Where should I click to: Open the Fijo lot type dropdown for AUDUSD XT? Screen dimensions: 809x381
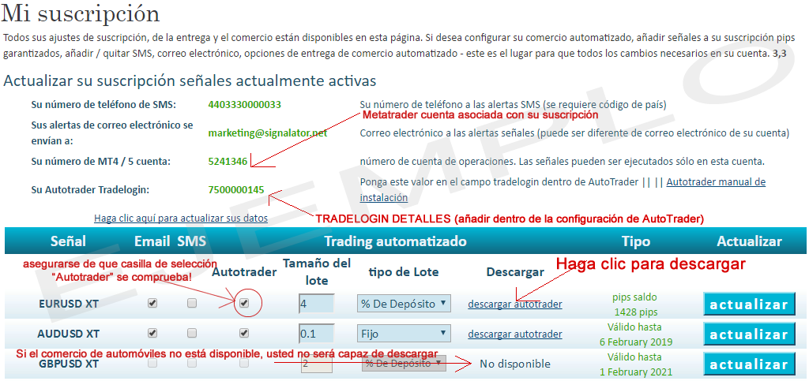(x=404, y=334)
